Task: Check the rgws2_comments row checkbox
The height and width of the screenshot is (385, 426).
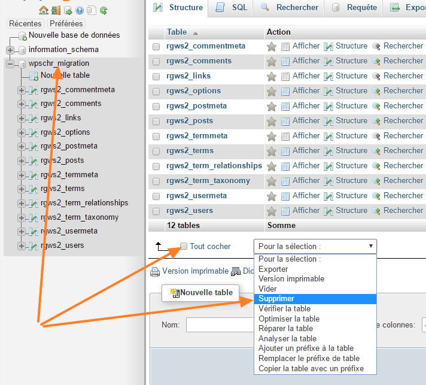Action: coord(156,62)
